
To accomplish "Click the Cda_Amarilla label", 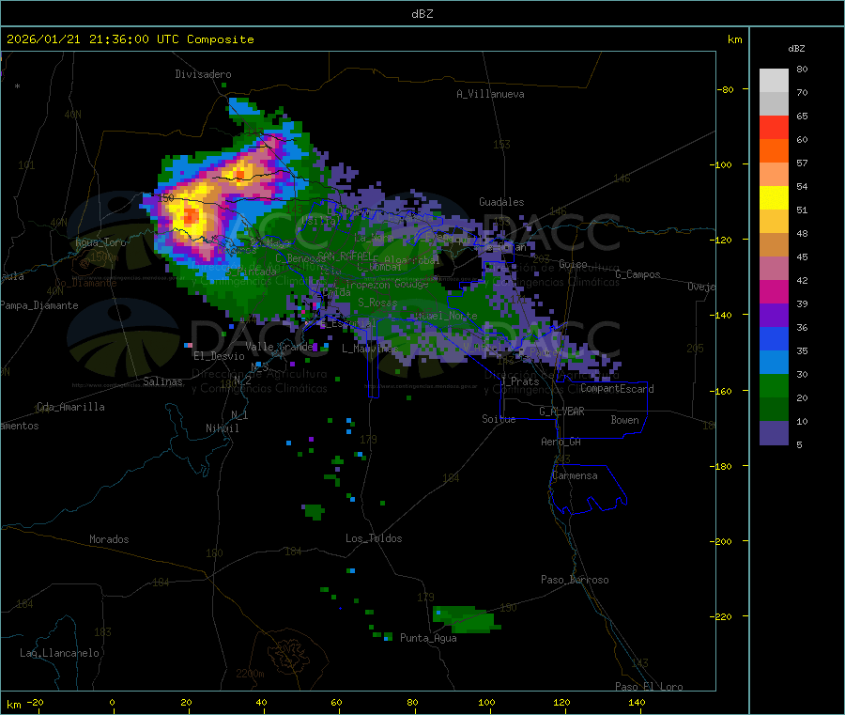I will pyautogui.click(x=70, y=407).
